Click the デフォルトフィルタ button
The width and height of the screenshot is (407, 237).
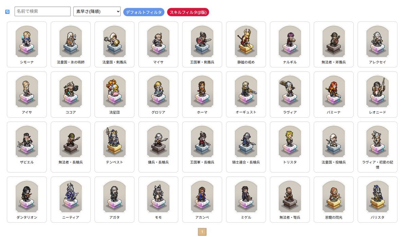click(144, 12)
